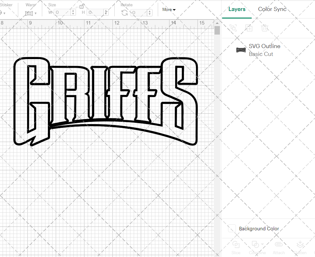Switch to the Layers tab
Screen dimensions: 315x257
pyautogui.click(x=237, y=9)
